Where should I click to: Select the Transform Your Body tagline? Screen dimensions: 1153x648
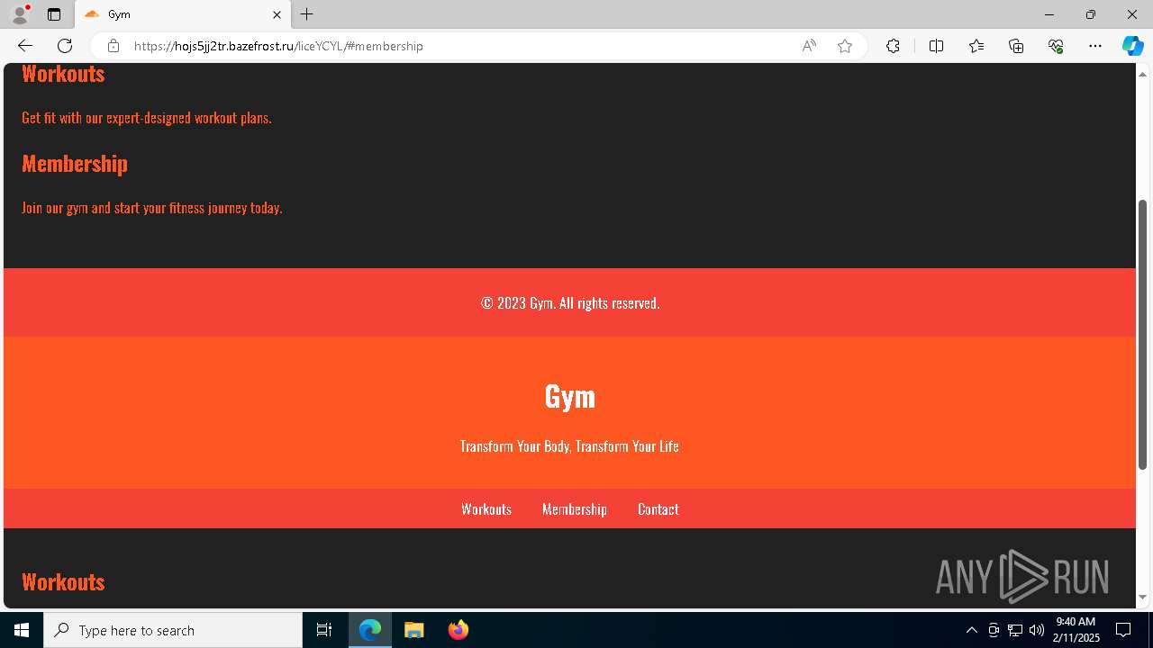click(569, 446)
